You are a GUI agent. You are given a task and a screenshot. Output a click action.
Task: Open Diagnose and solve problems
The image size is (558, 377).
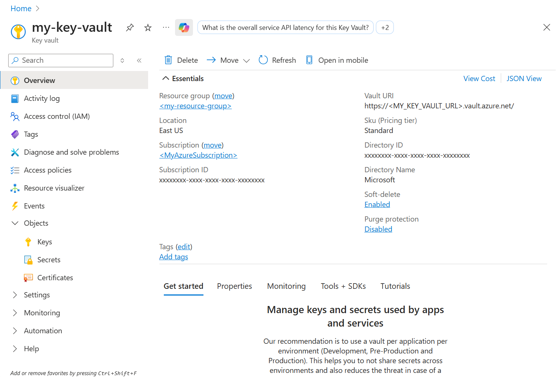pyautogui.click(x=71, y=152)
